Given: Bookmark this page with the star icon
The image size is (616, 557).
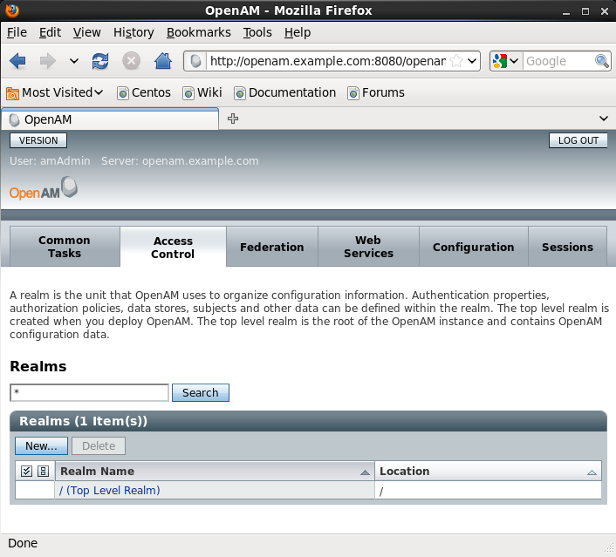Looking at the screenshot, I should [x=456, y=61].
